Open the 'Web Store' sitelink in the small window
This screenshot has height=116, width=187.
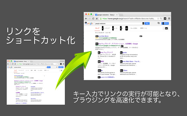pyautogui.click(x=33, y=99)
